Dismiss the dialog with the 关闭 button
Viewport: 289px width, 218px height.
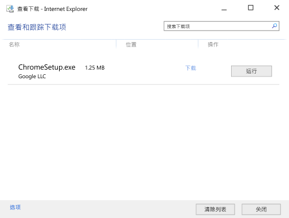[261, 209]
